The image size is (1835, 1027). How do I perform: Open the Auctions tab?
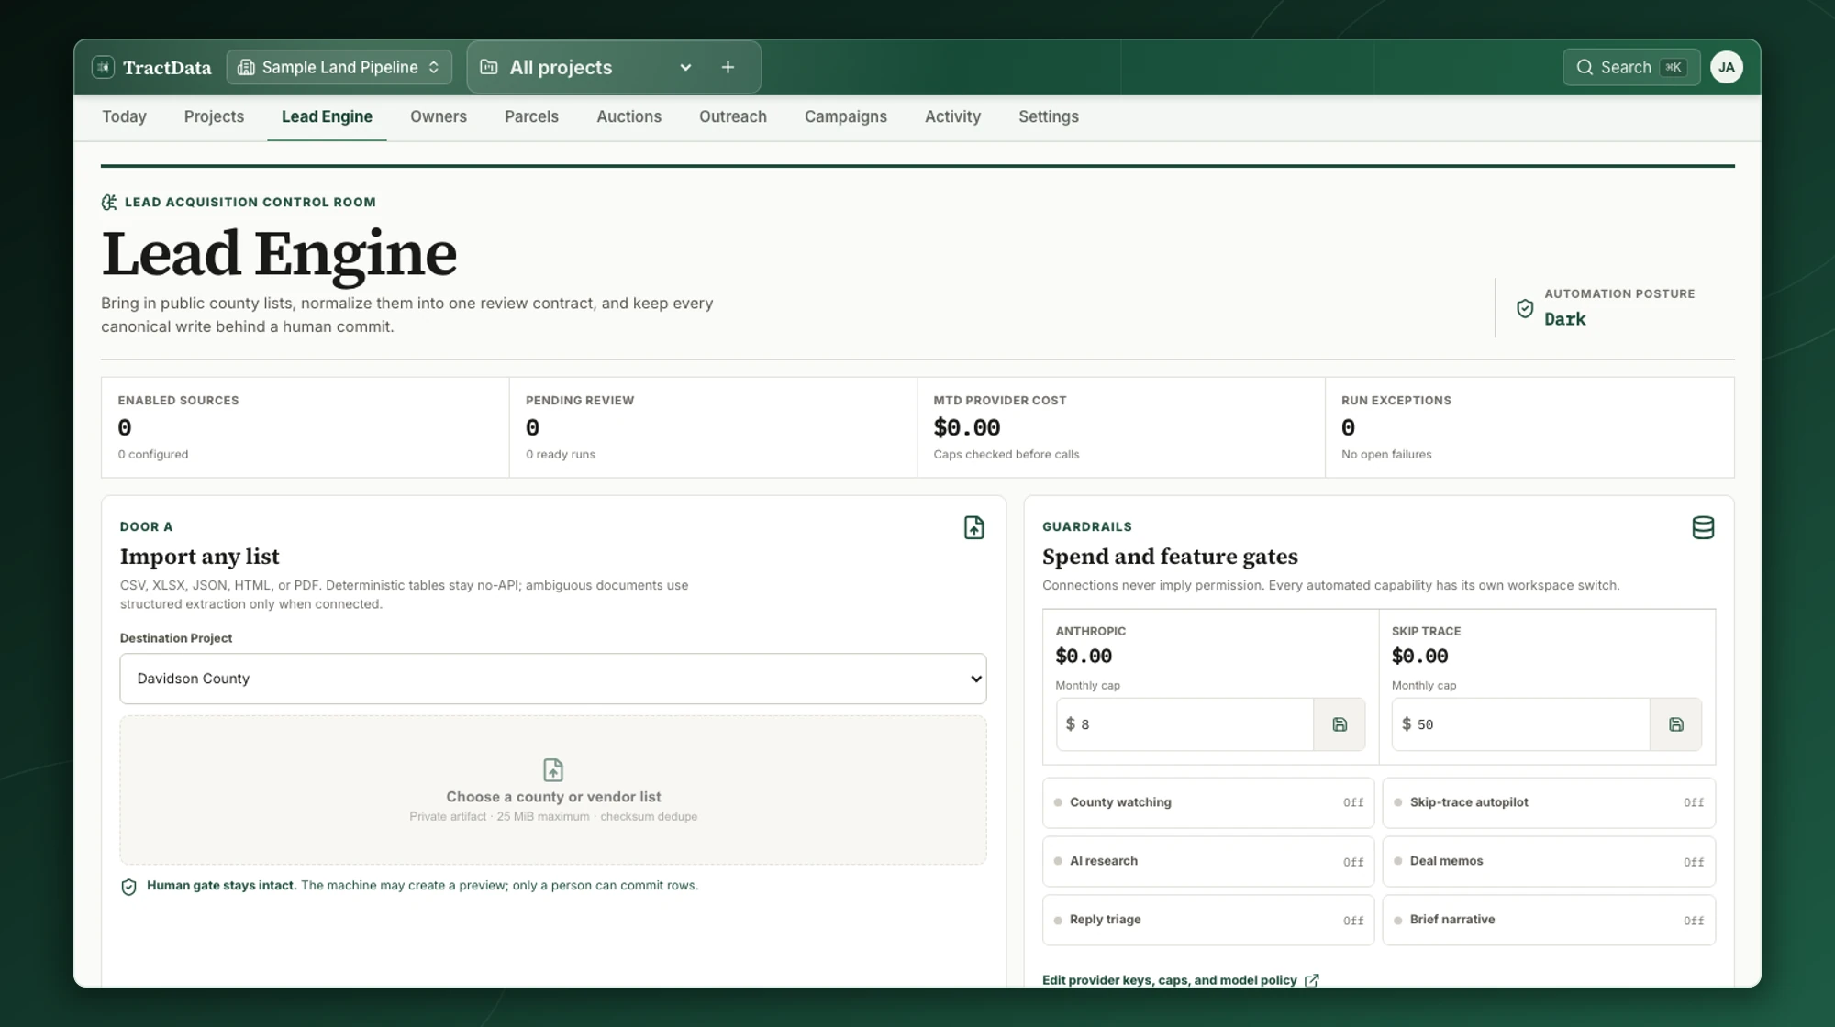click(628, 116)
